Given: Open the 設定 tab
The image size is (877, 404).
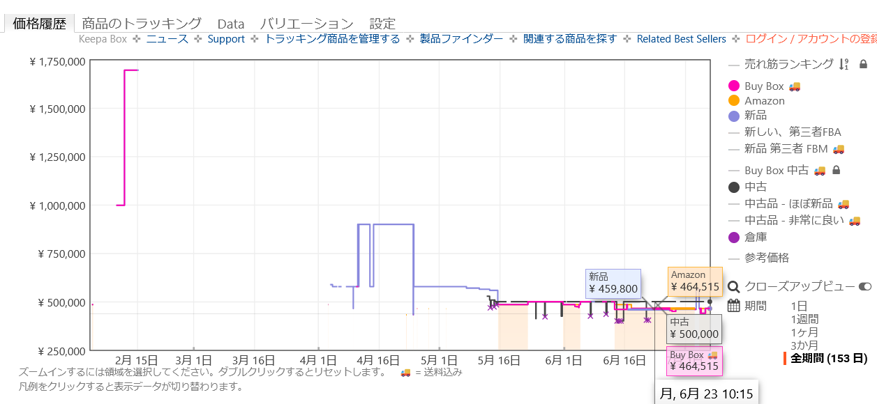Looking at the screenshot, I should (382, 24).
